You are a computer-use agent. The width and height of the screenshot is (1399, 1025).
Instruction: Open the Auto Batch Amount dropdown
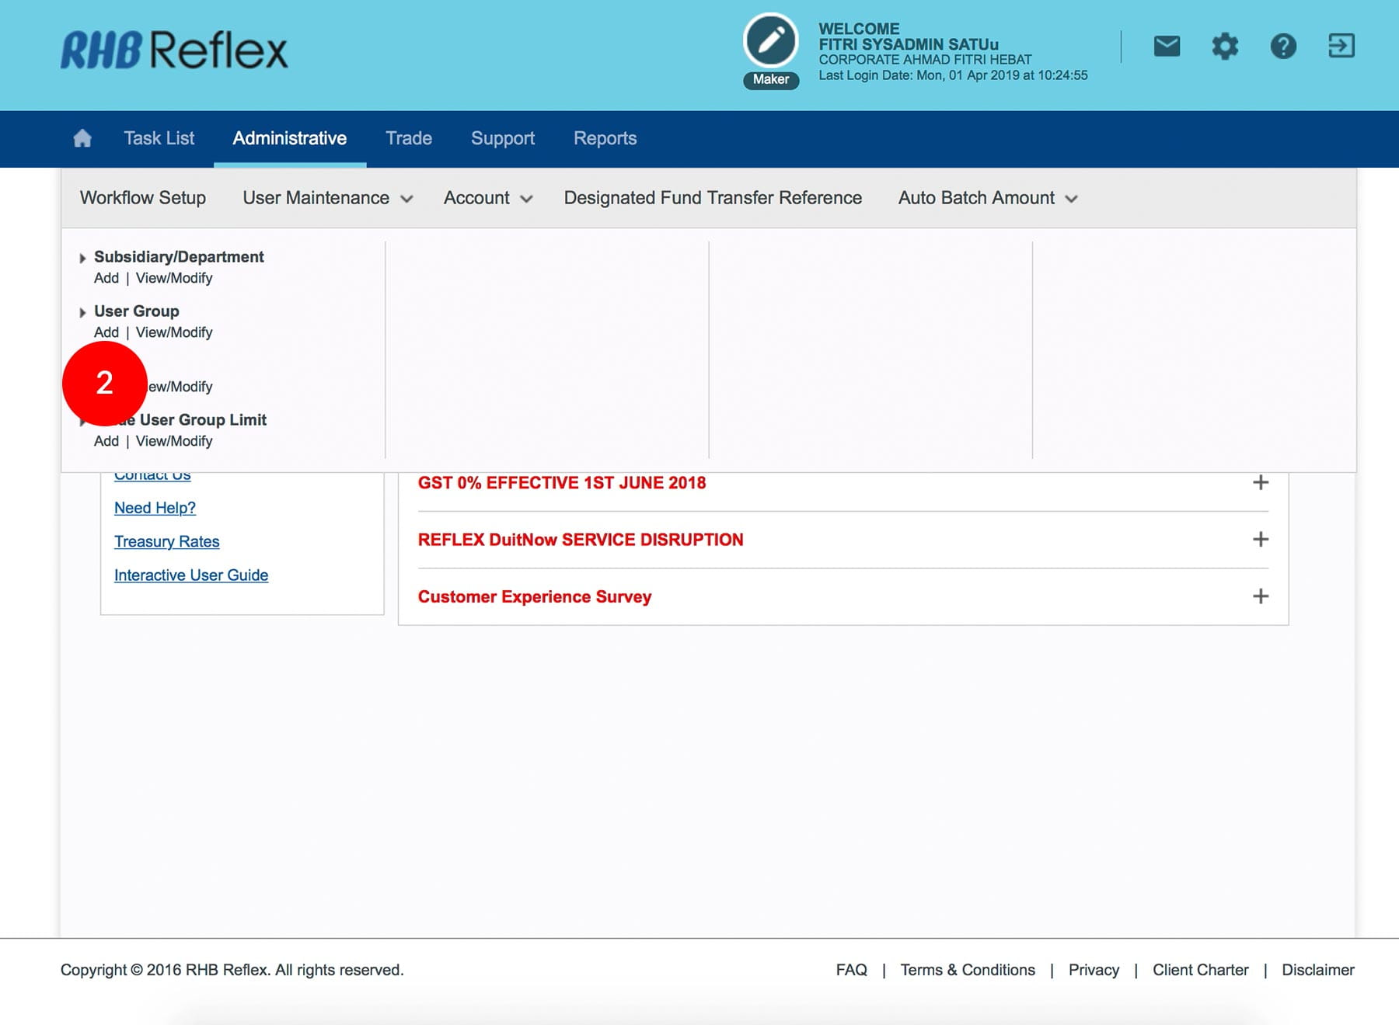point(987,198)
